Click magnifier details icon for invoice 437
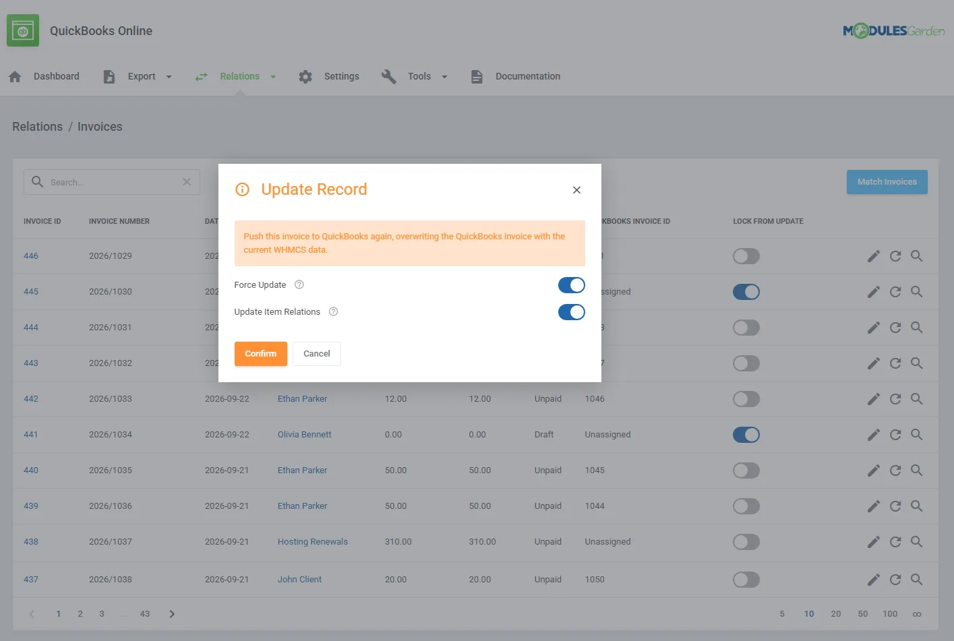 917,580
